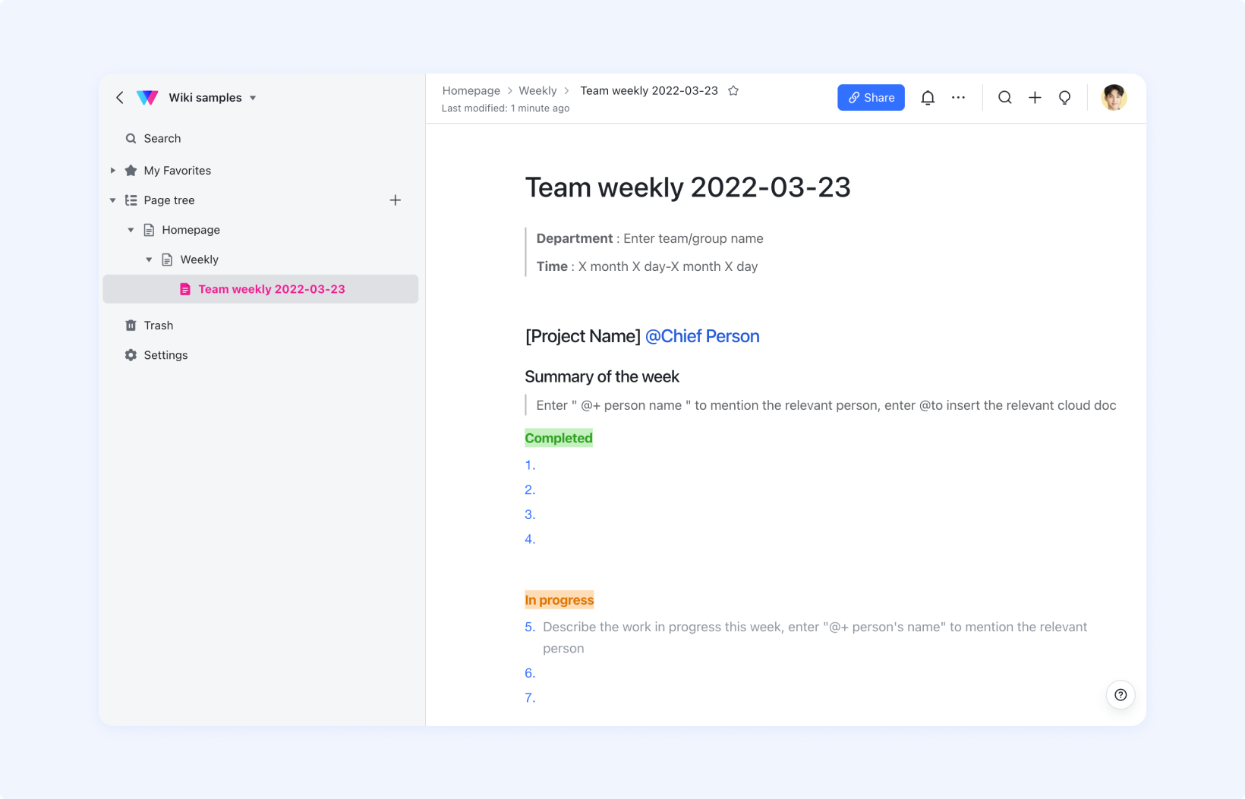Click the lightbulb tips icon

pyautogui.click(x=1064, y=97)
